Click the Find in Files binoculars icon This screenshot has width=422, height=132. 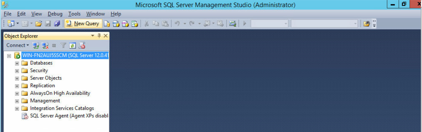coord(367,24)
